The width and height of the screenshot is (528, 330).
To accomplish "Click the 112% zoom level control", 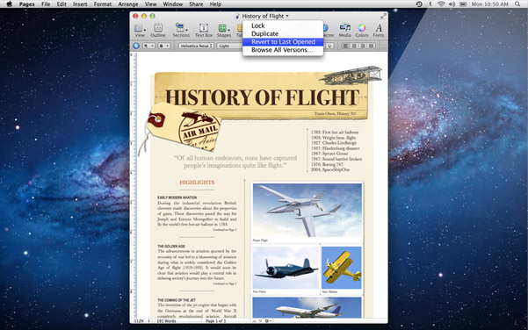I will (x=141, y=321).
